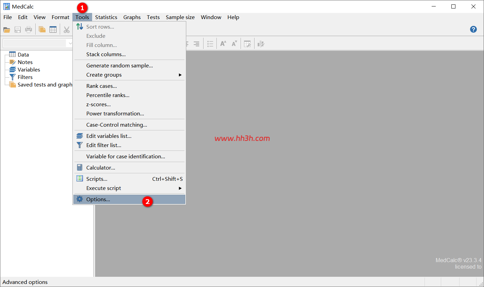
Task: Select Filters item in tree
Action: [x=25, y=77]
